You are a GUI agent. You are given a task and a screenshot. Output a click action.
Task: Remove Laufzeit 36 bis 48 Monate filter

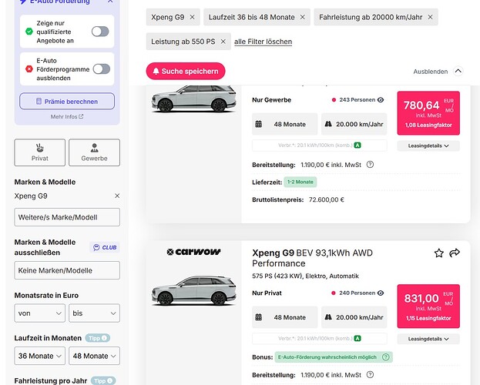tap(303, 17)
